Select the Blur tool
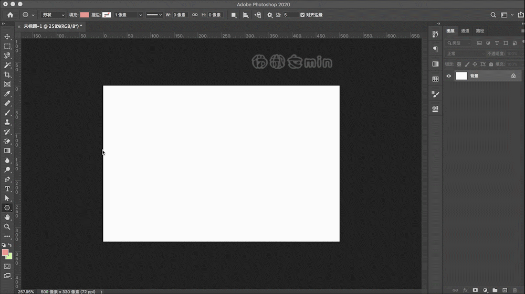 tap(7, 160)
